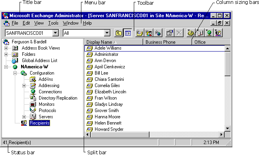Image resolution: width=259 pixels, height=155 pixels.
Task: Expand the Addressing node
Action: click(x=24, y=86)
